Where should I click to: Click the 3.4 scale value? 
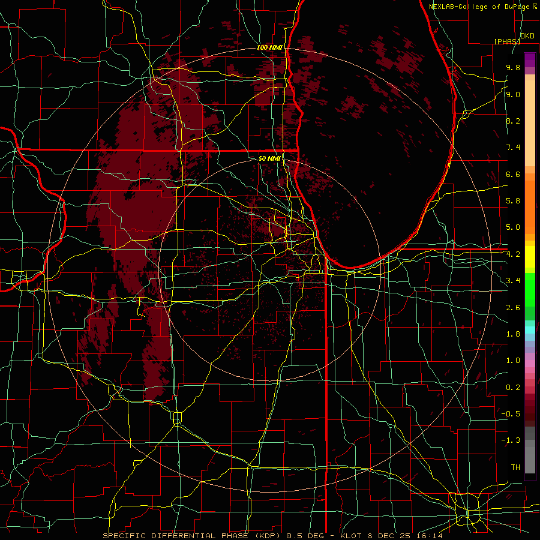[513, 281]
